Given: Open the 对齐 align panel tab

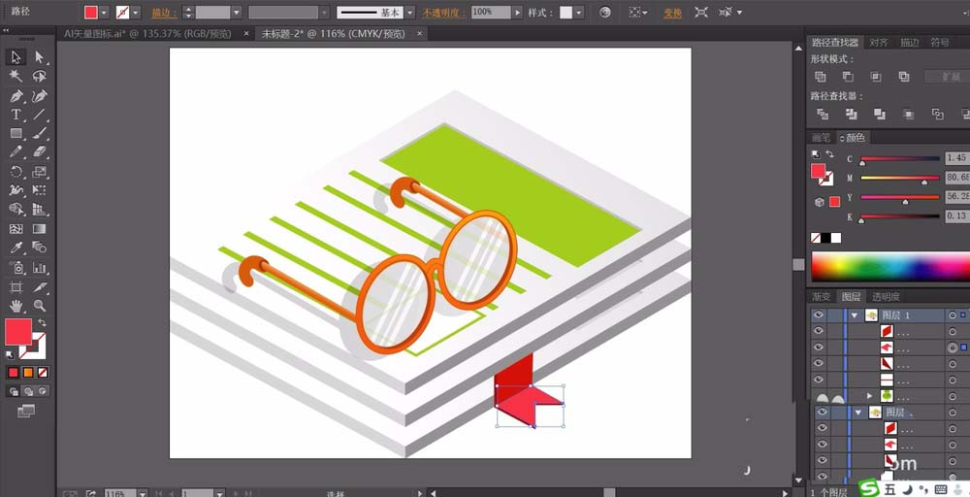Looking at the screenshot, I should pos(879,42).
